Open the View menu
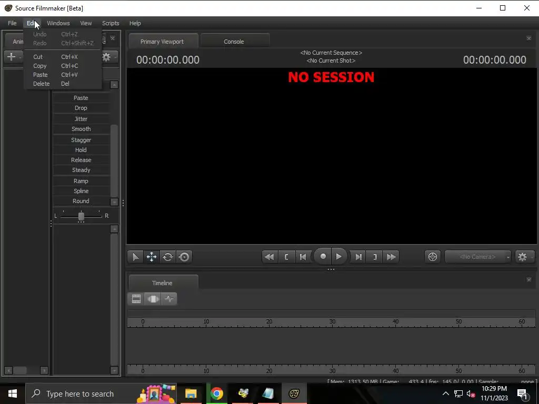539x404 pixels. tap(86, 23)
